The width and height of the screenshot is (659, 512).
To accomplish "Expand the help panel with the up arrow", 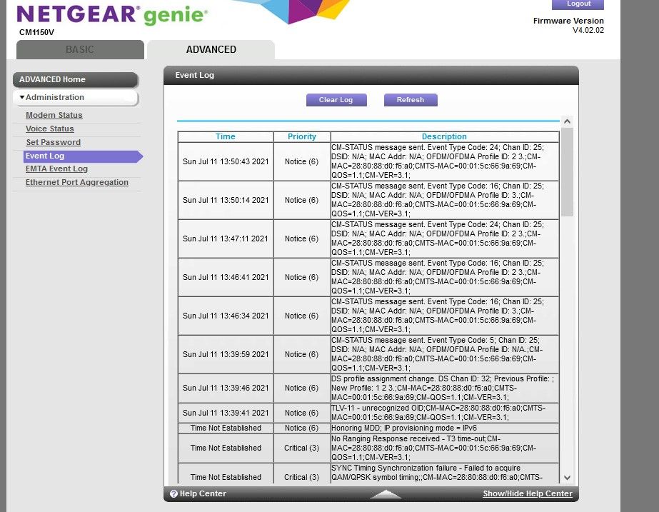I will click(386, 494).
